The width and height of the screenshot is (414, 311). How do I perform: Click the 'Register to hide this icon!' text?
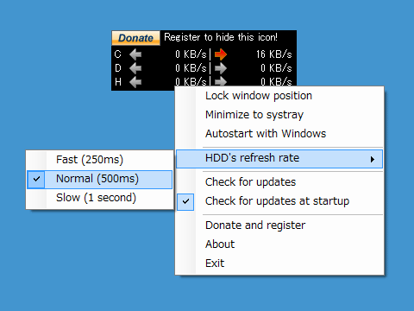pyautogui.click(x=221, y=37)
